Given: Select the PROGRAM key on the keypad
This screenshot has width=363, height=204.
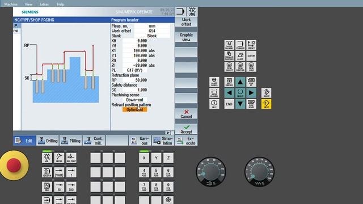Looking at the screenshot, I should [240, 45].
